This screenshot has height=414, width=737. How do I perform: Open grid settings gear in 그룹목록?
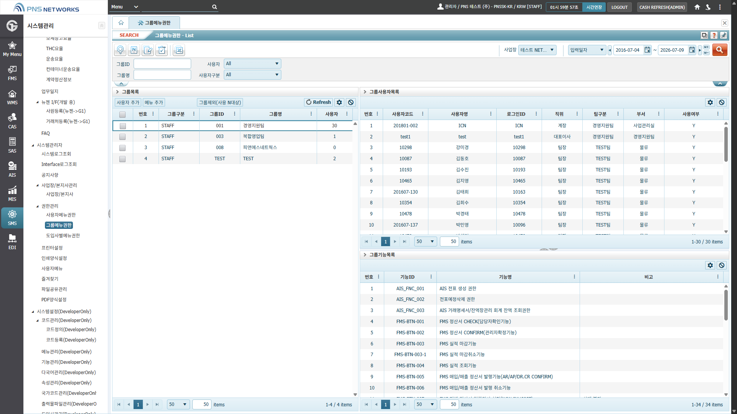click(x=339, y=102)
